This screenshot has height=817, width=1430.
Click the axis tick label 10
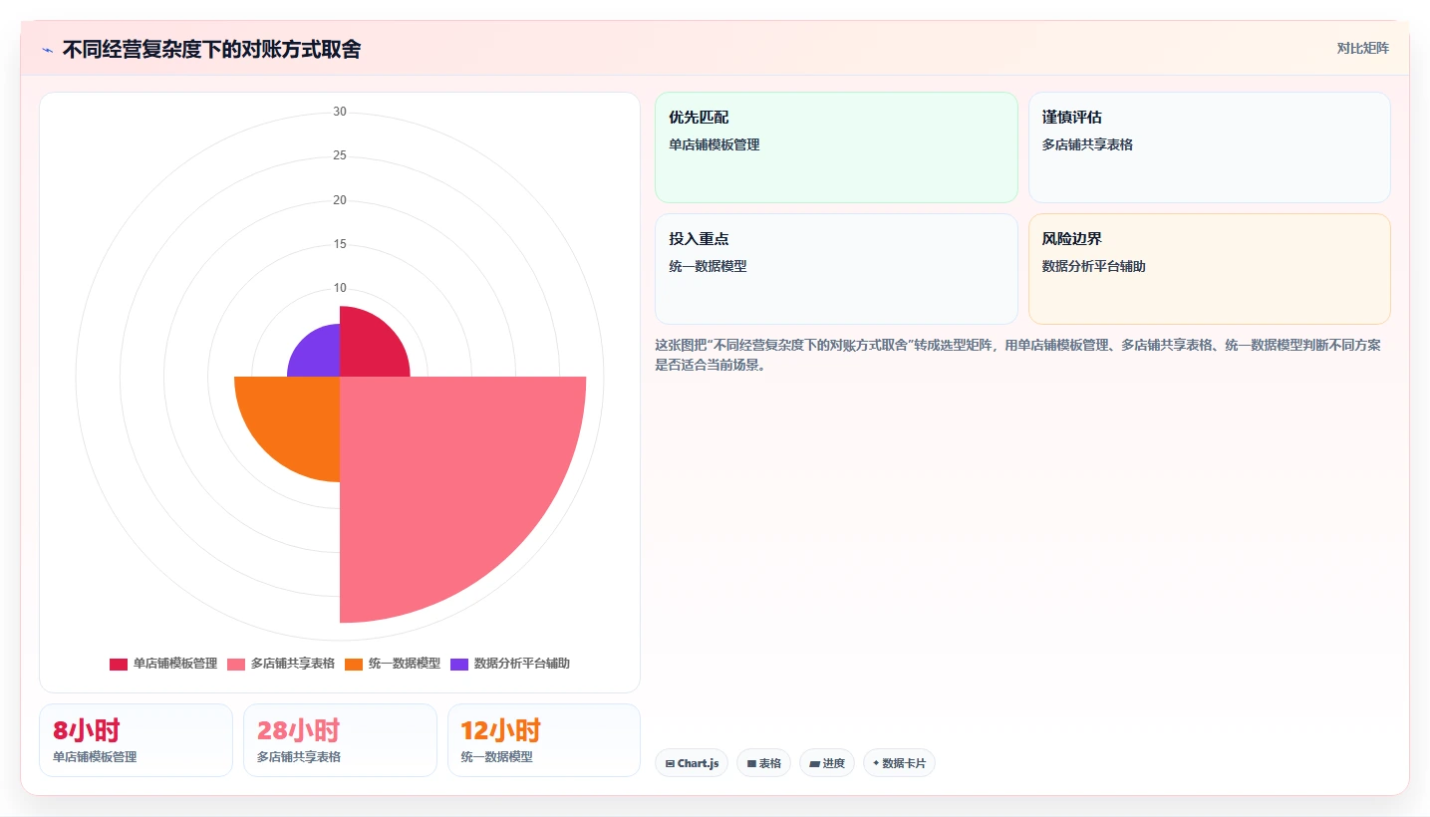point(340,288)
